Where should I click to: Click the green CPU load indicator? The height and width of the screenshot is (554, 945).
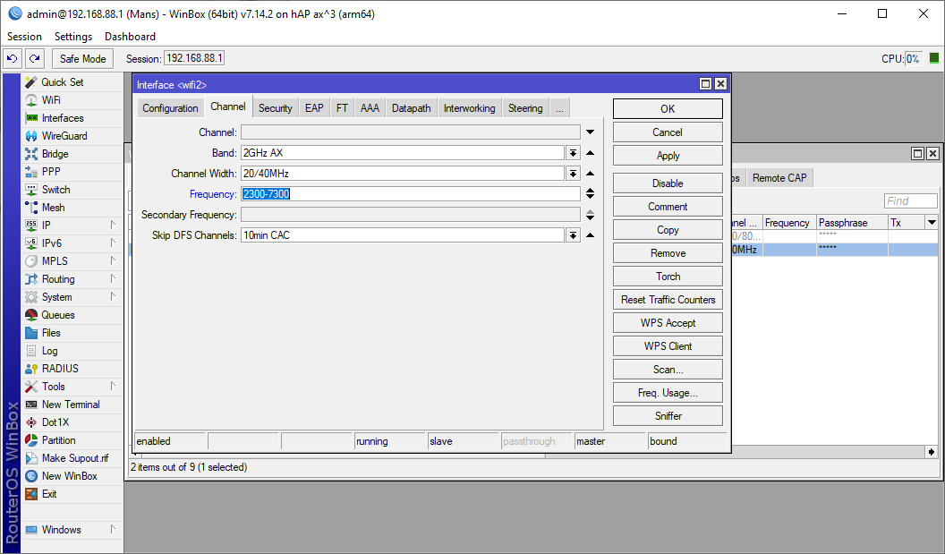point(934,58)
